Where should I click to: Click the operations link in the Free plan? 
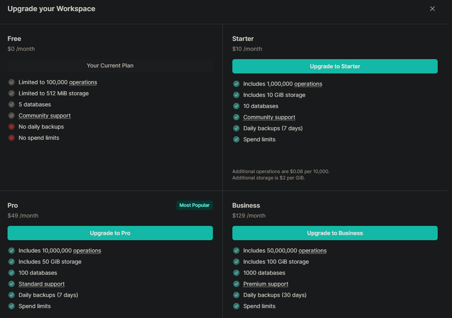coord(83,82)
